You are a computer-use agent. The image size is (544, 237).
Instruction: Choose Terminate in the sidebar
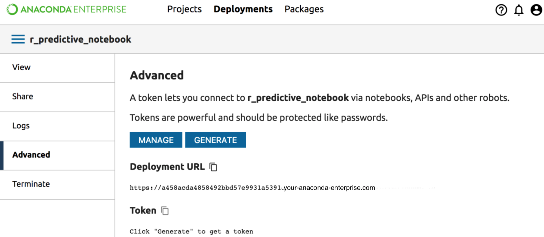(31, 184)
